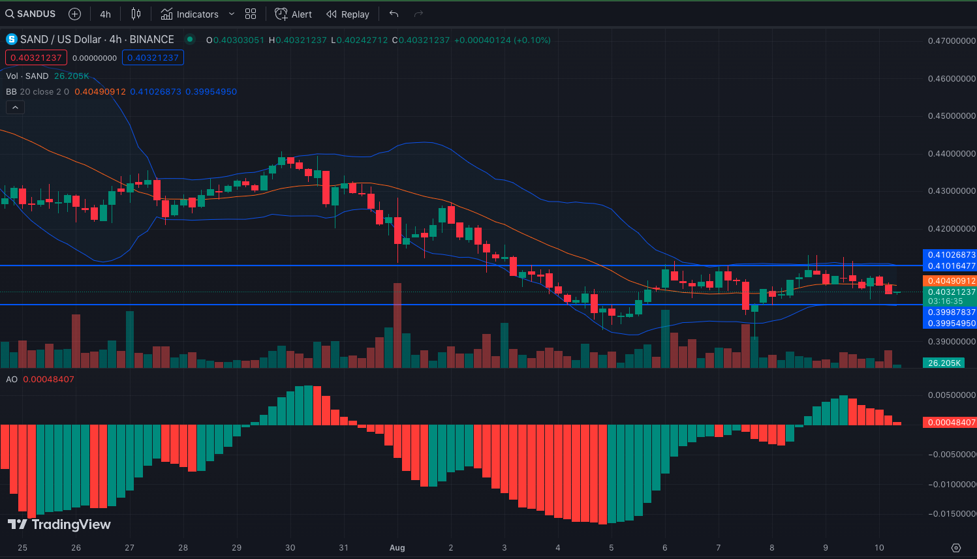Click the 0.40490912 orange basis price label

click(951, 280)
